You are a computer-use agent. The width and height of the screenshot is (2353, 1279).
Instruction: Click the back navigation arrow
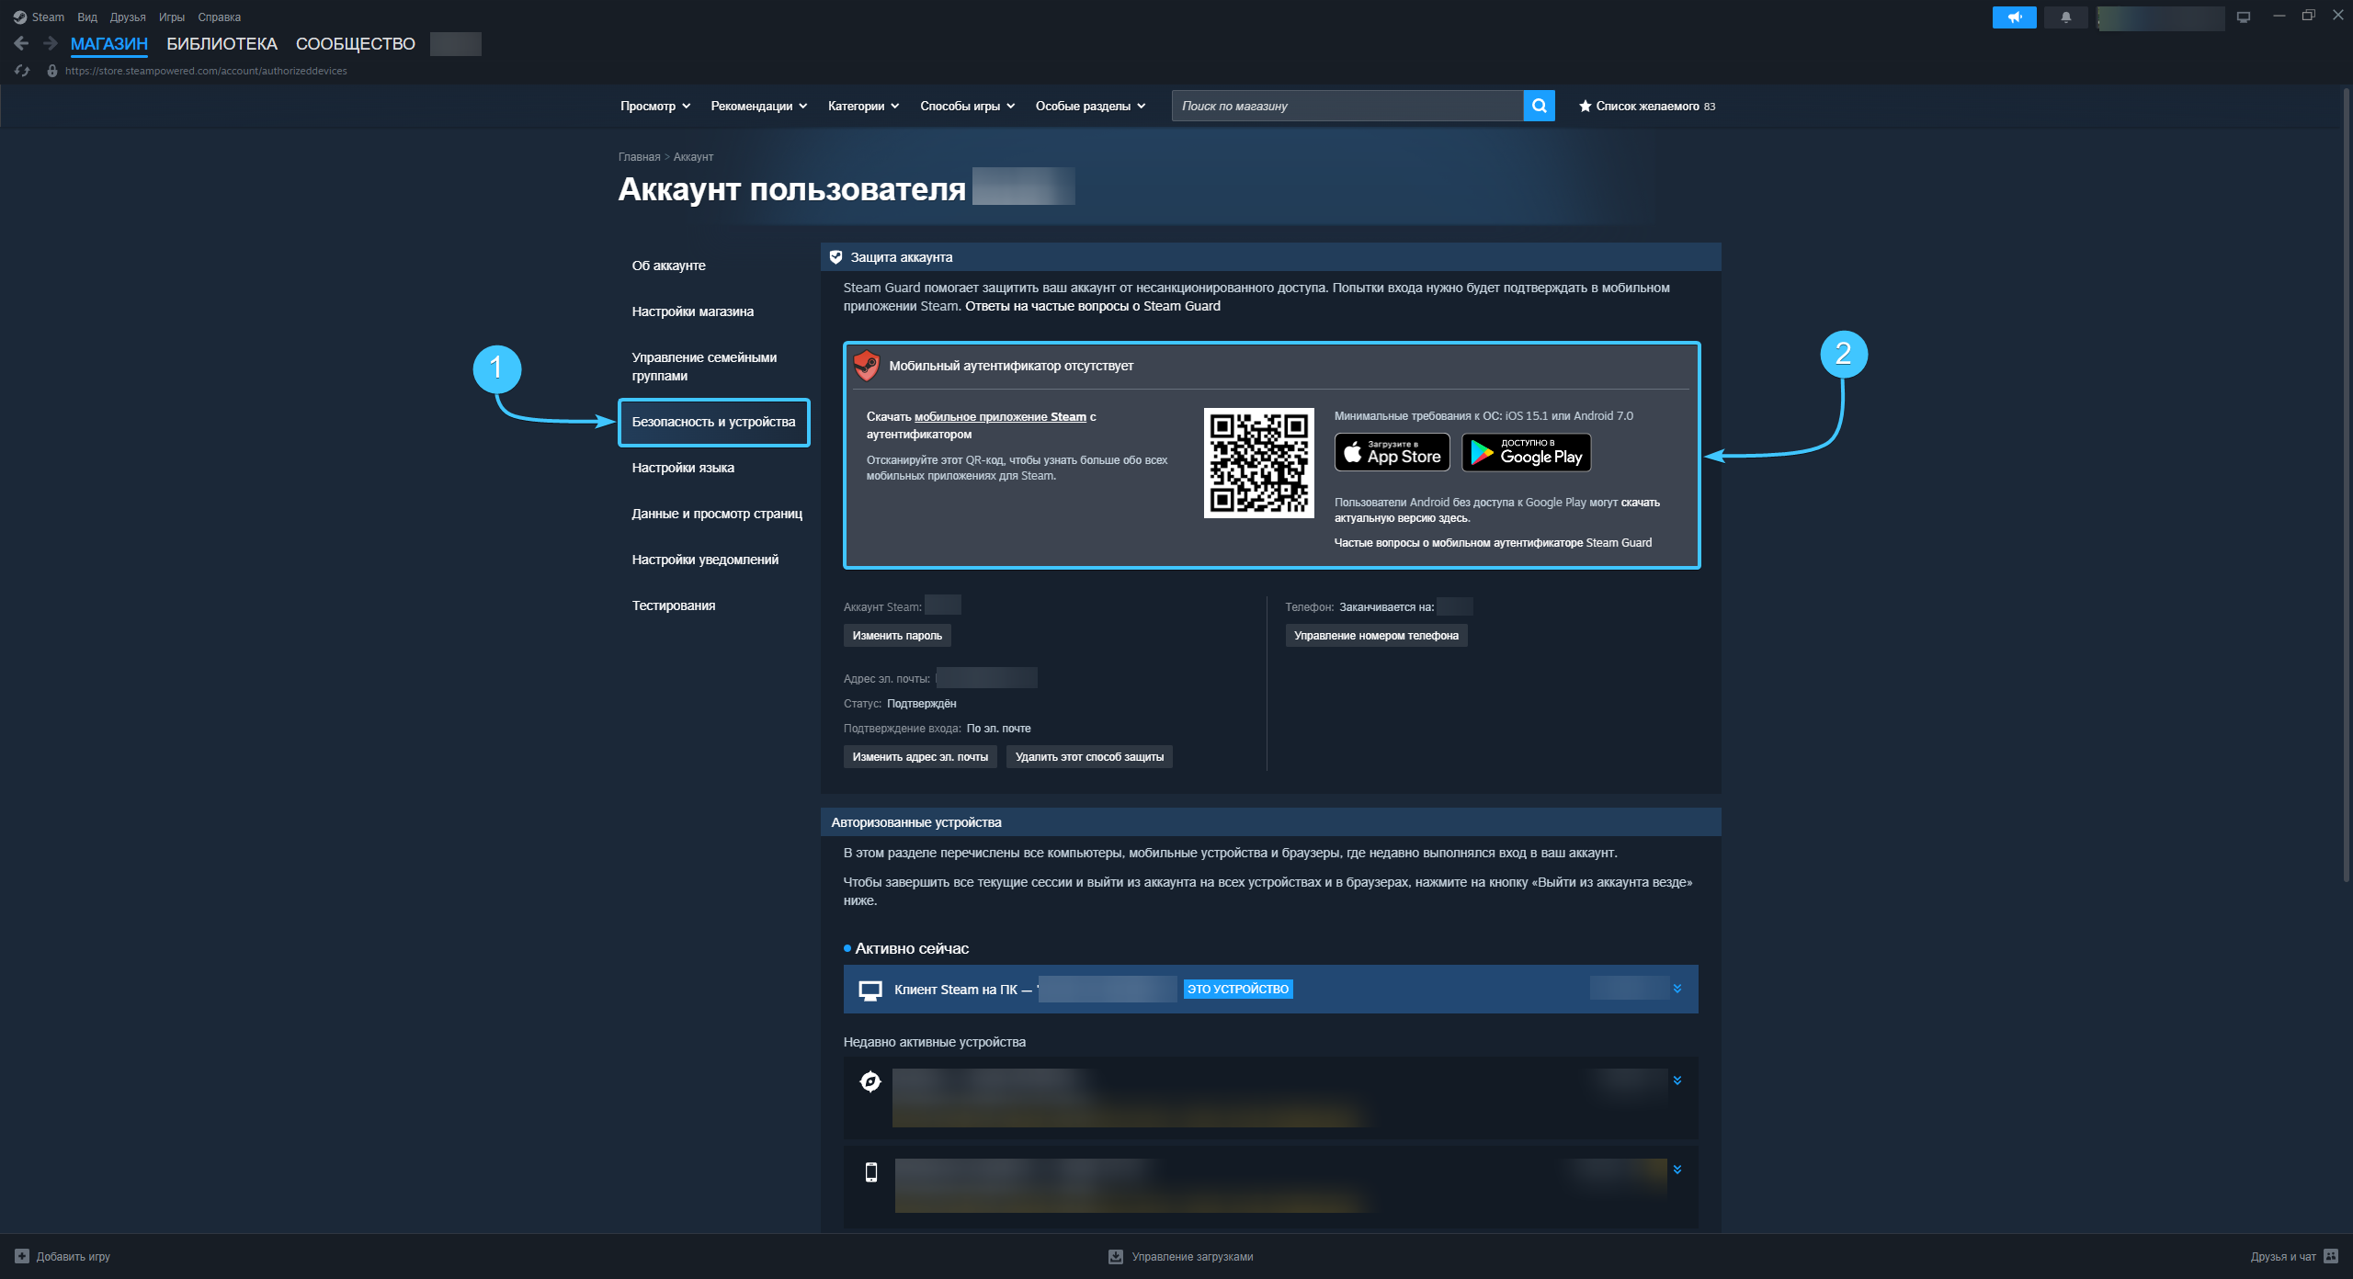pos(21,43)
